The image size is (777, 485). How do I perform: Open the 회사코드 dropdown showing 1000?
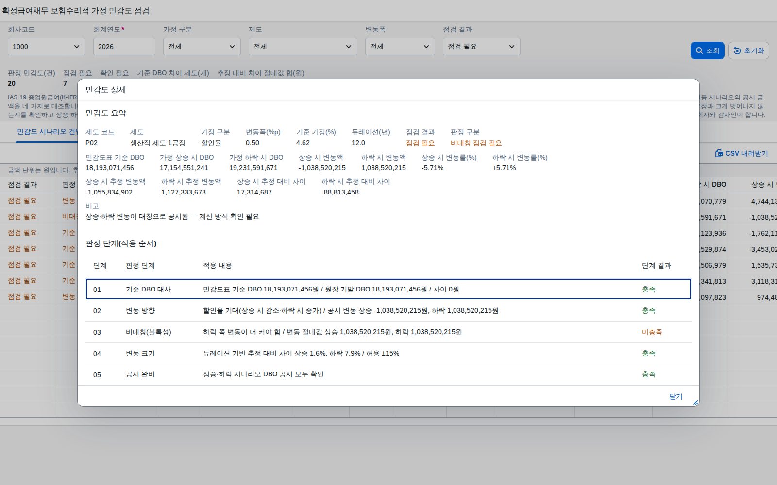[x=47, y=47]
